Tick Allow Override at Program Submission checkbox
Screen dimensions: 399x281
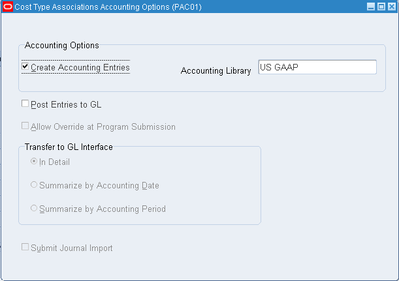25,126
